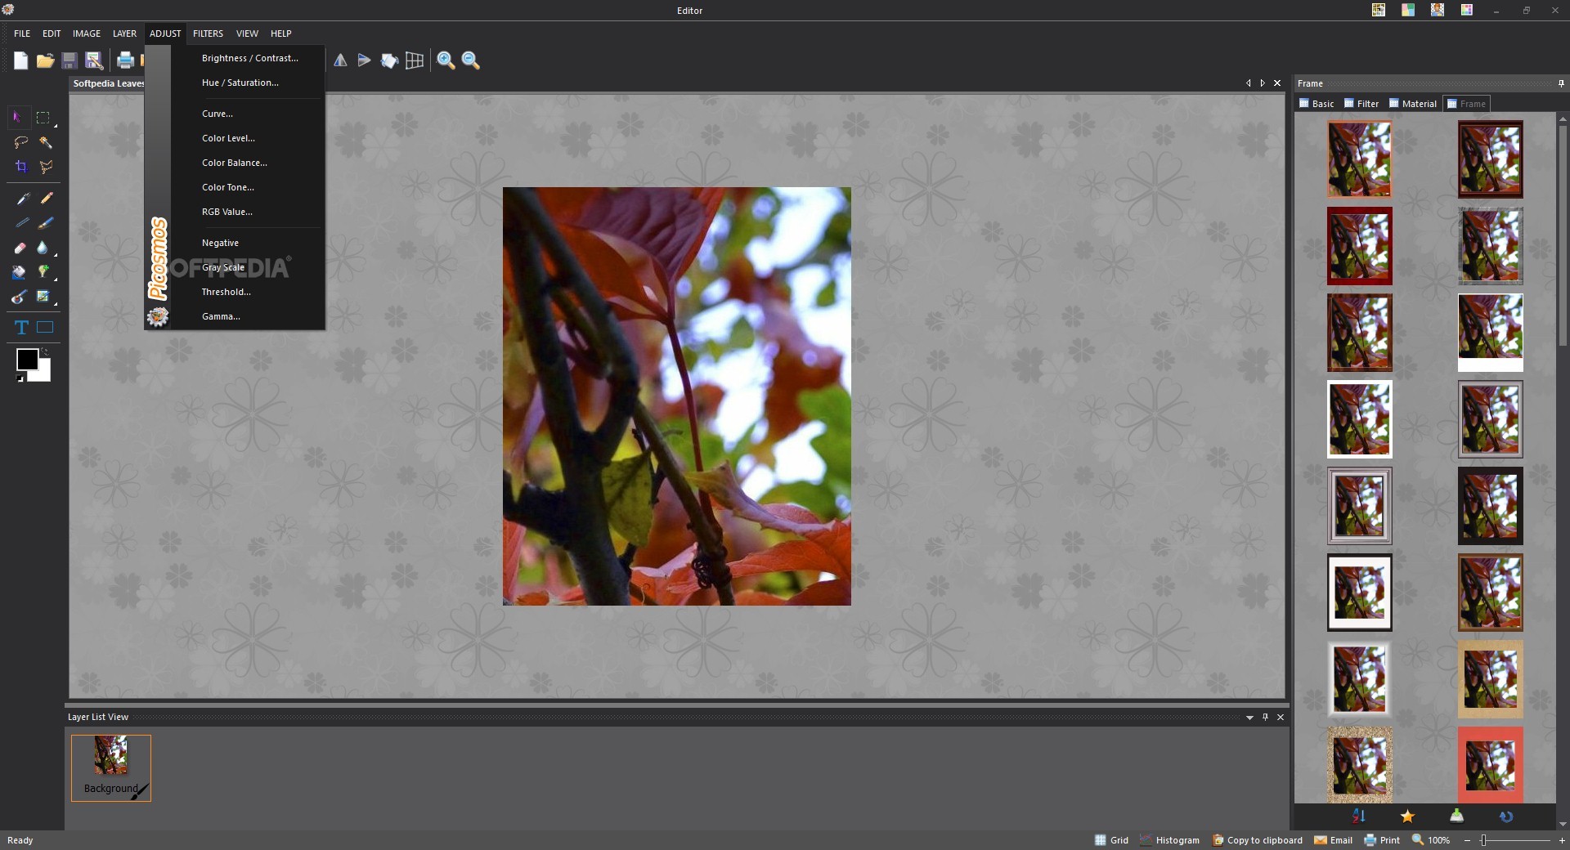This screenshot has width=1570, height=850.
Task: Click the Save As icon in toolbar
Action: point(94,60)
